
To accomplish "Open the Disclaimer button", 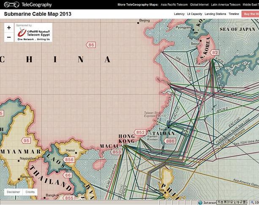I will pyautogui.click(x=13, y=192).
